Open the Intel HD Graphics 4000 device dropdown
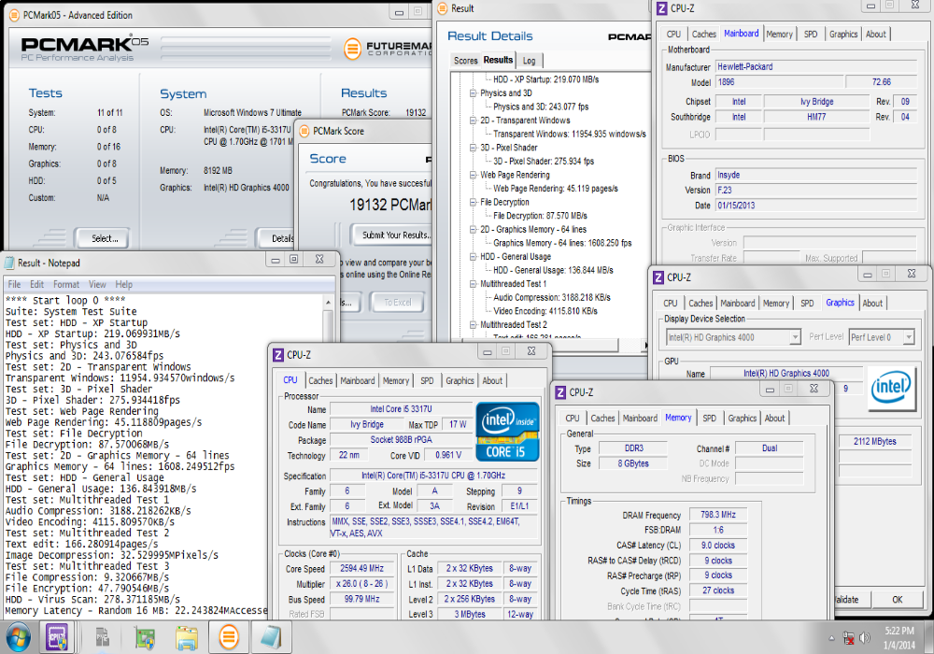 795,337
